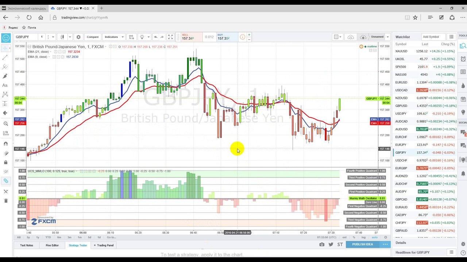Select the brush drawing tool
This screenshot has width=467, height=262.
5,76
